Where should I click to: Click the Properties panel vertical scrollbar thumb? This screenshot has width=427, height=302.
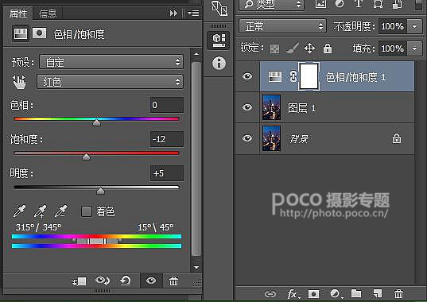click(x=196, y=159)
